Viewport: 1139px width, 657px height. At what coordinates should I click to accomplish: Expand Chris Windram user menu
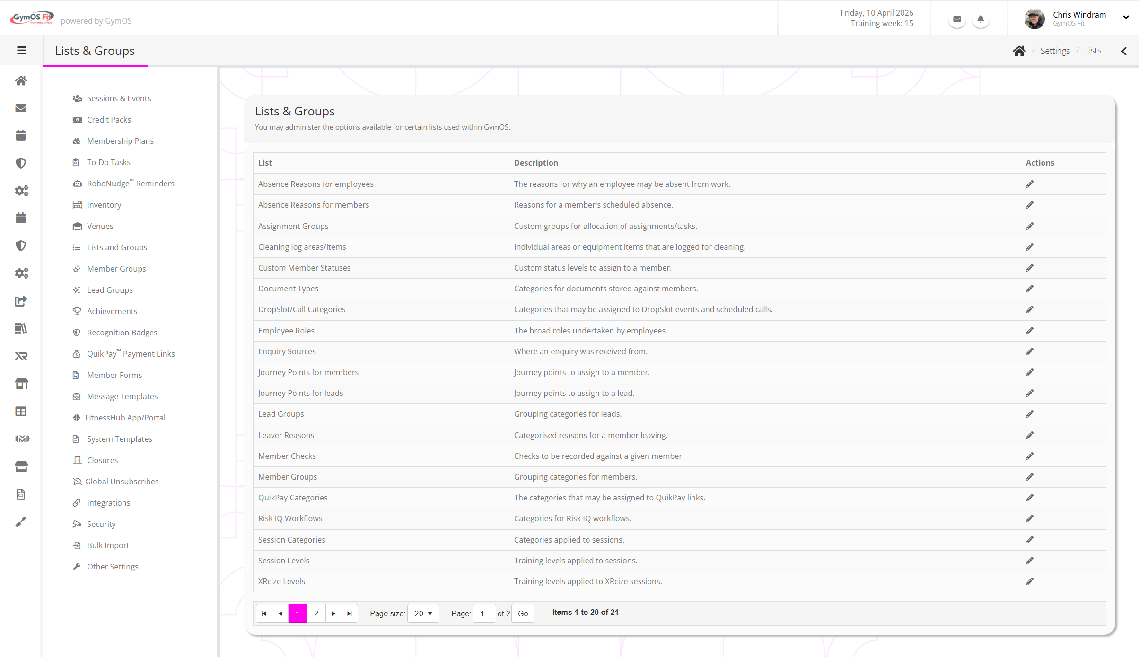[x=1126, y=18]
